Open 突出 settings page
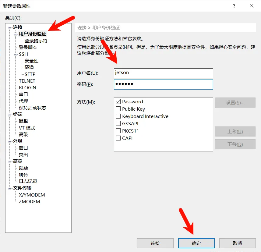 23,155
